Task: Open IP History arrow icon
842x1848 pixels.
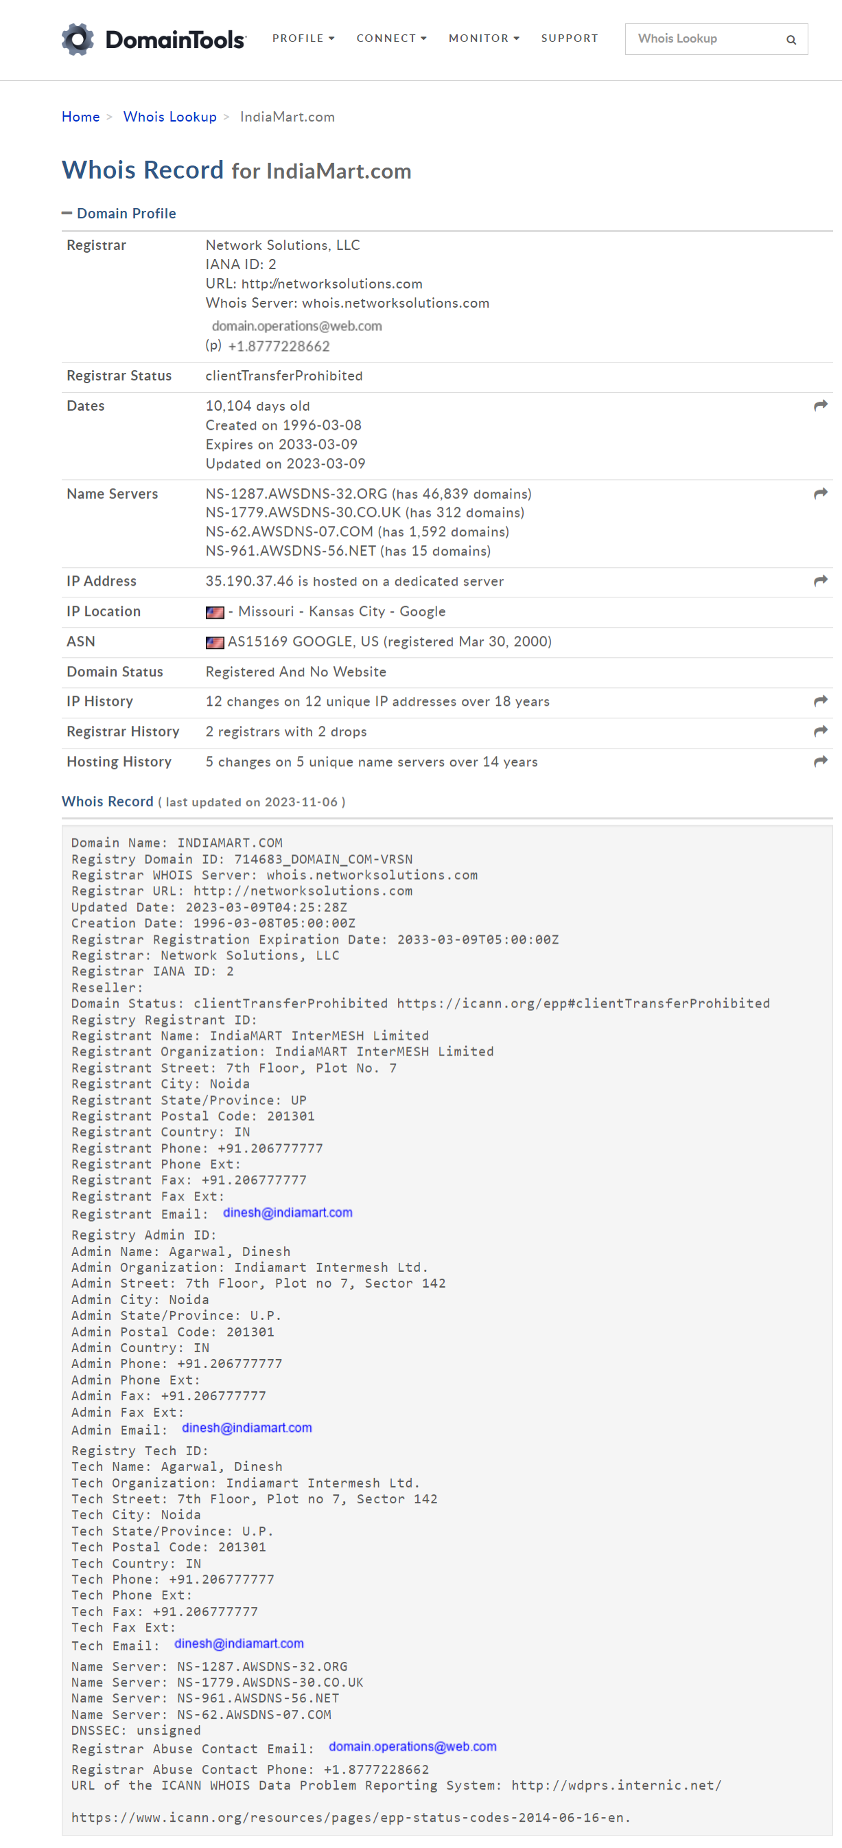Action: coord(821,700)
